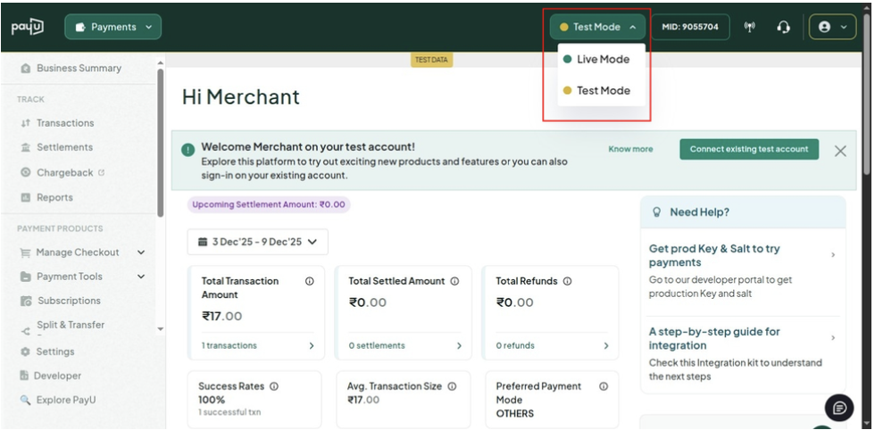Click the Payment Tools folder icon
875x430 pixels.
(x=25, y=277)
